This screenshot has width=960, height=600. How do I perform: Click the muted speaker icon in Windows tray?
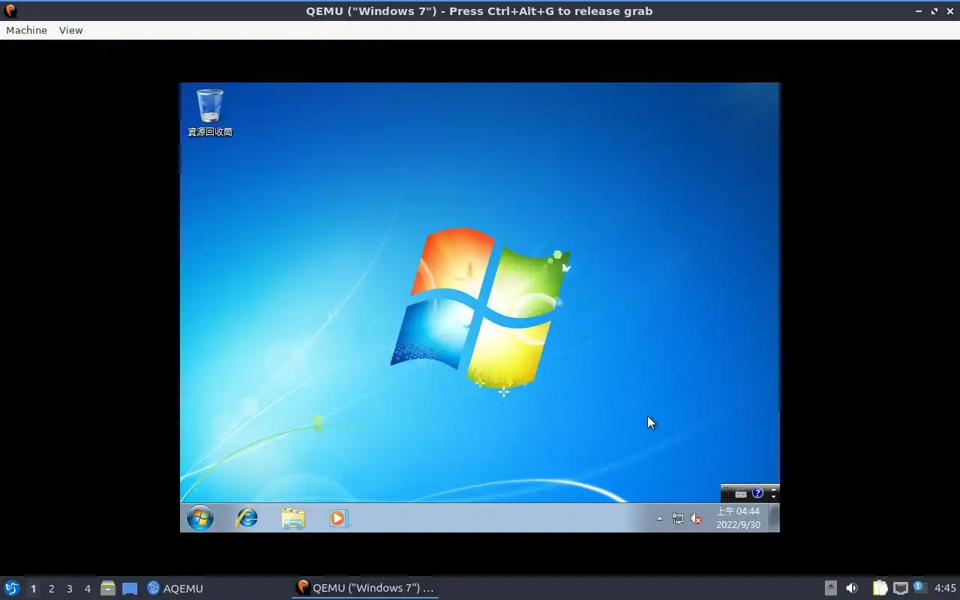(x=696, y=518)
